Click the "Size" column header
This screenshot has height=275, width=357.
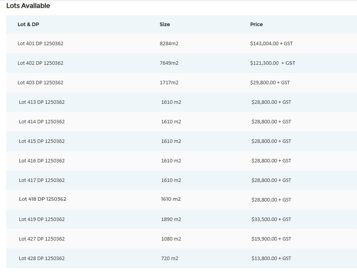[165, 24]
